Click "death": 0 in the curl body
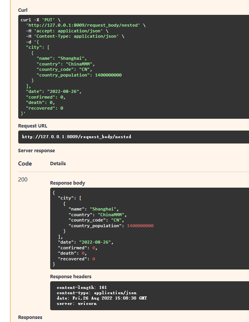The image size is (249, 322). coord(40,102)
